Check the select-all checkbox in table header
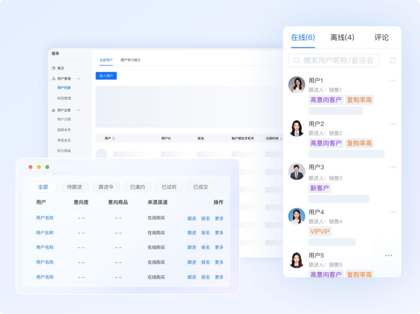The height and width of the screenshot is (314, 420). (x=98, y=138)
